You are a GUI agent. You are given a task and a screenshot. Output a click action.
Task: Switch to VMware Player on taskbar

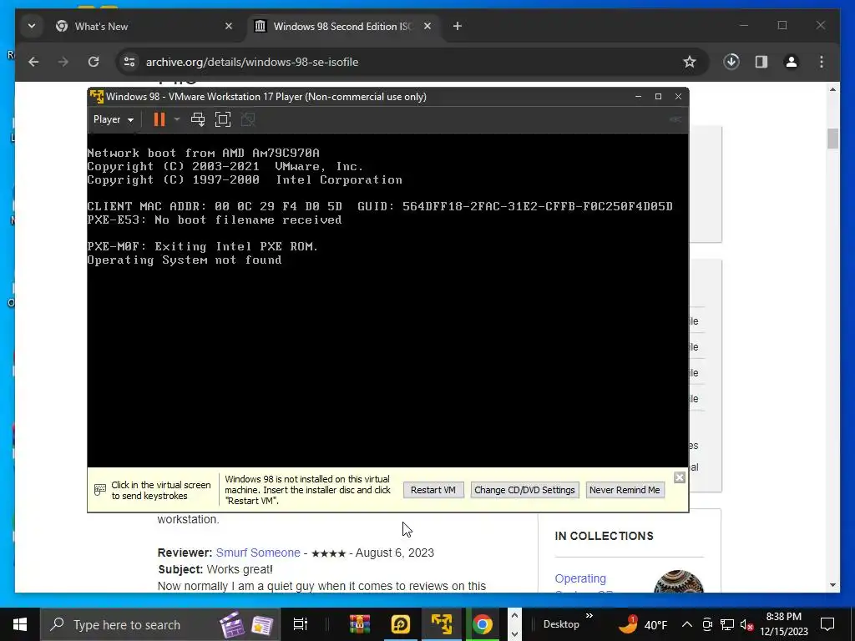[442, 624]
